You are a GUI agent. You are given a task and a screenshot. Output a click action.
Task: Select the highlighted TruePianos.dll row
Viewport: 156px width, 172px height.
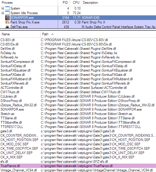tap(78, 166)
